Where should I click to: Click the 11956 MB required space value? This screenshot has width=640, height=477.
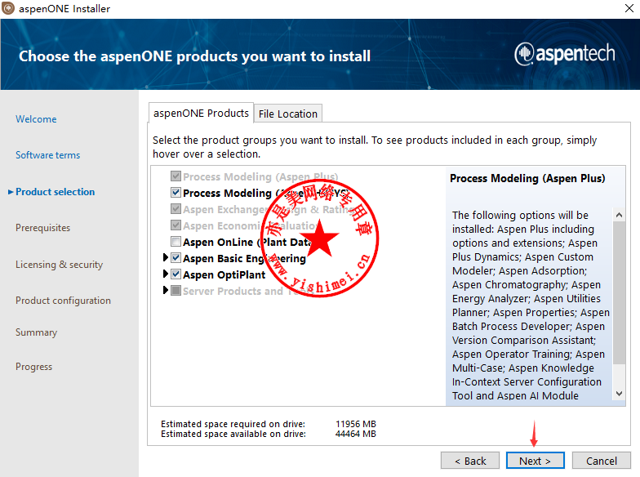tap(356, 424)
